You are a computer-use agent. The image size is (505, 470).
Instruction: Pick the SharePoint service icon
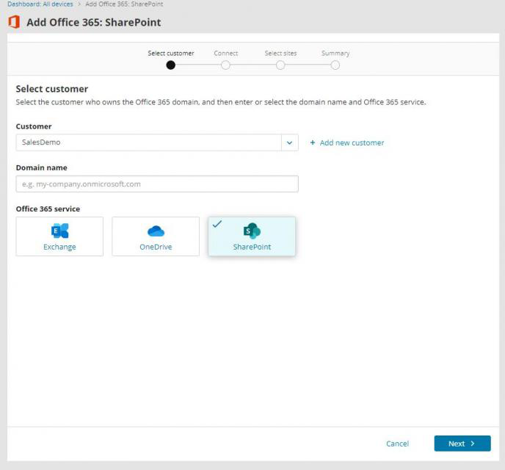[x=252, y=231]
